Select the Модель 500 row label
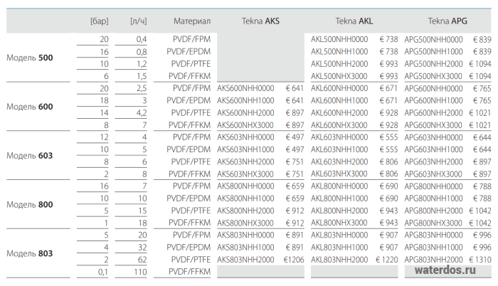The image size is (498, 286). 30,58
